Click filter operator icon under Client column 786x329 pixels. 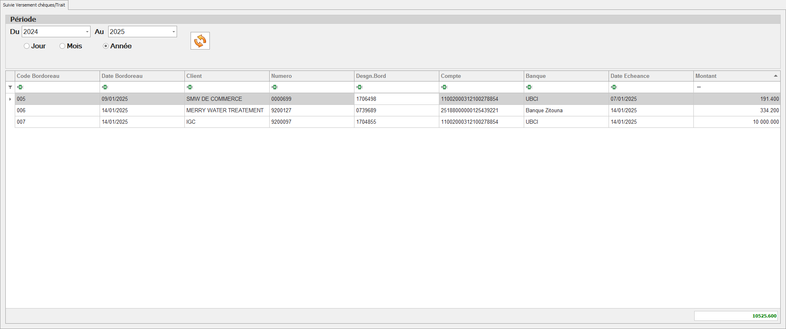(190, 87)
